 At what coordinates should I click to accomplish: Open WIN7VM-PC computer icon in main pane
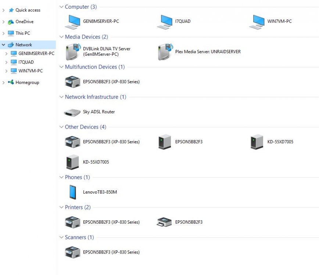(x=257, y=22)
